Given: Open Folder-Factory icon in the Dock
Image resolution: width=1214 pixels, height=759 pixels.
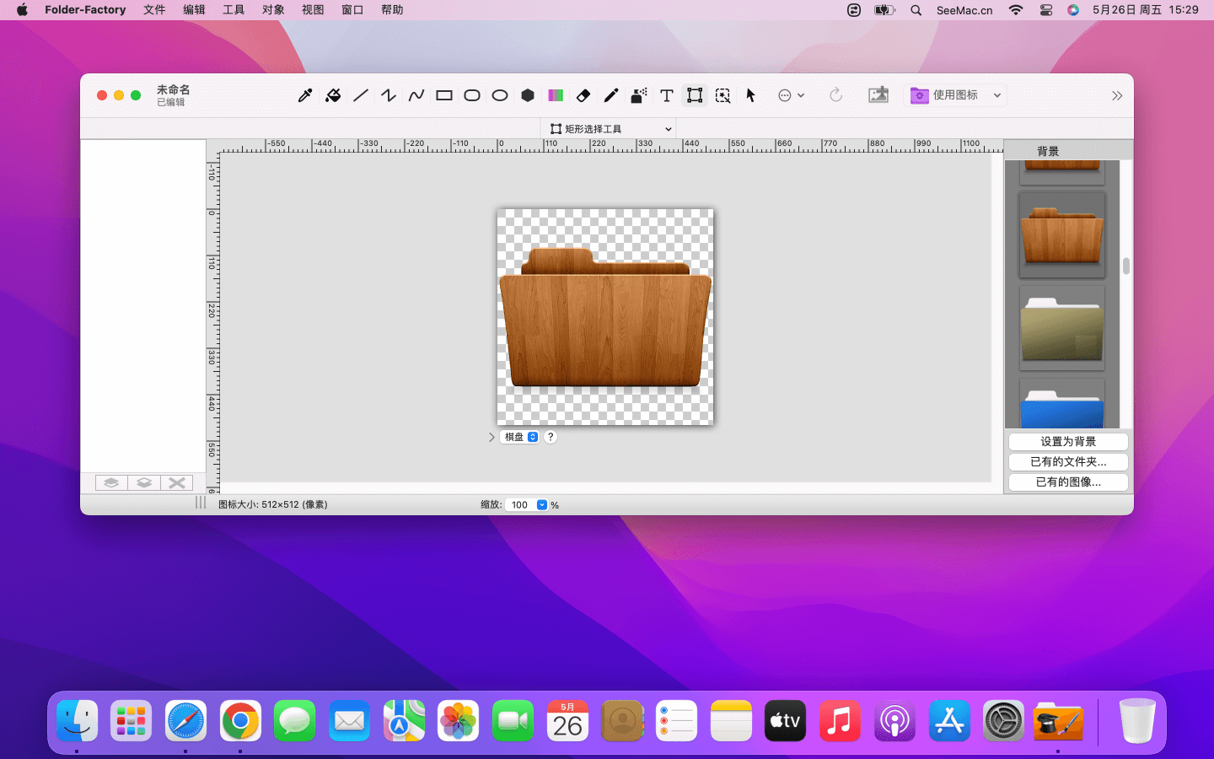Looking at the screenshot, I should coord(1057,721).
